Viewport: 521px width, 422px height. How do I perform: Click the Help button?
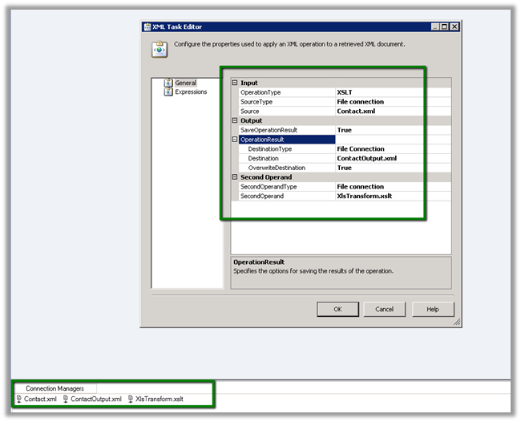click(433, 309)
